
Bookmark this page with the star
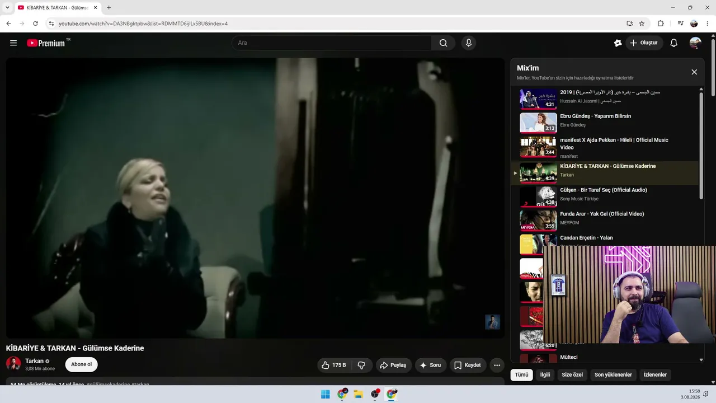point(642,24)
